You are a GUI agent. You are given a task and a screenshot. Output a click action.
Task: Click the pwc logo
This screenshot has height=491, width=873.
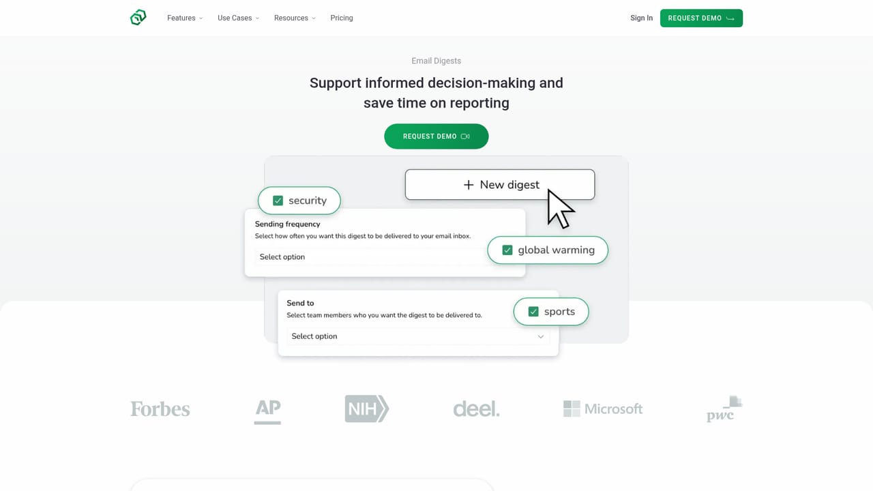coord(724,409)
